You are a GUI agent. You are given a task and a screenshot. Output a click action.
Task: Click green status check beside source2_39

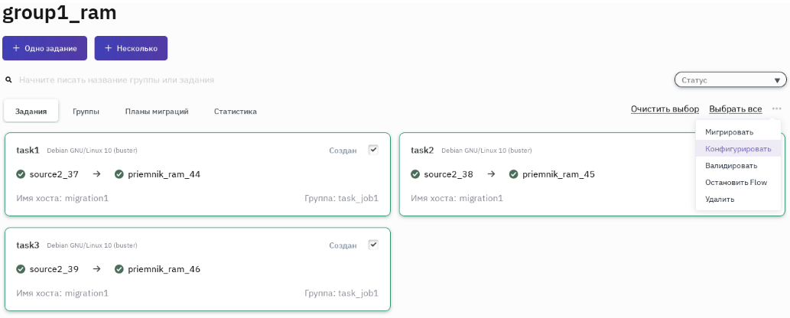point(21,269)
